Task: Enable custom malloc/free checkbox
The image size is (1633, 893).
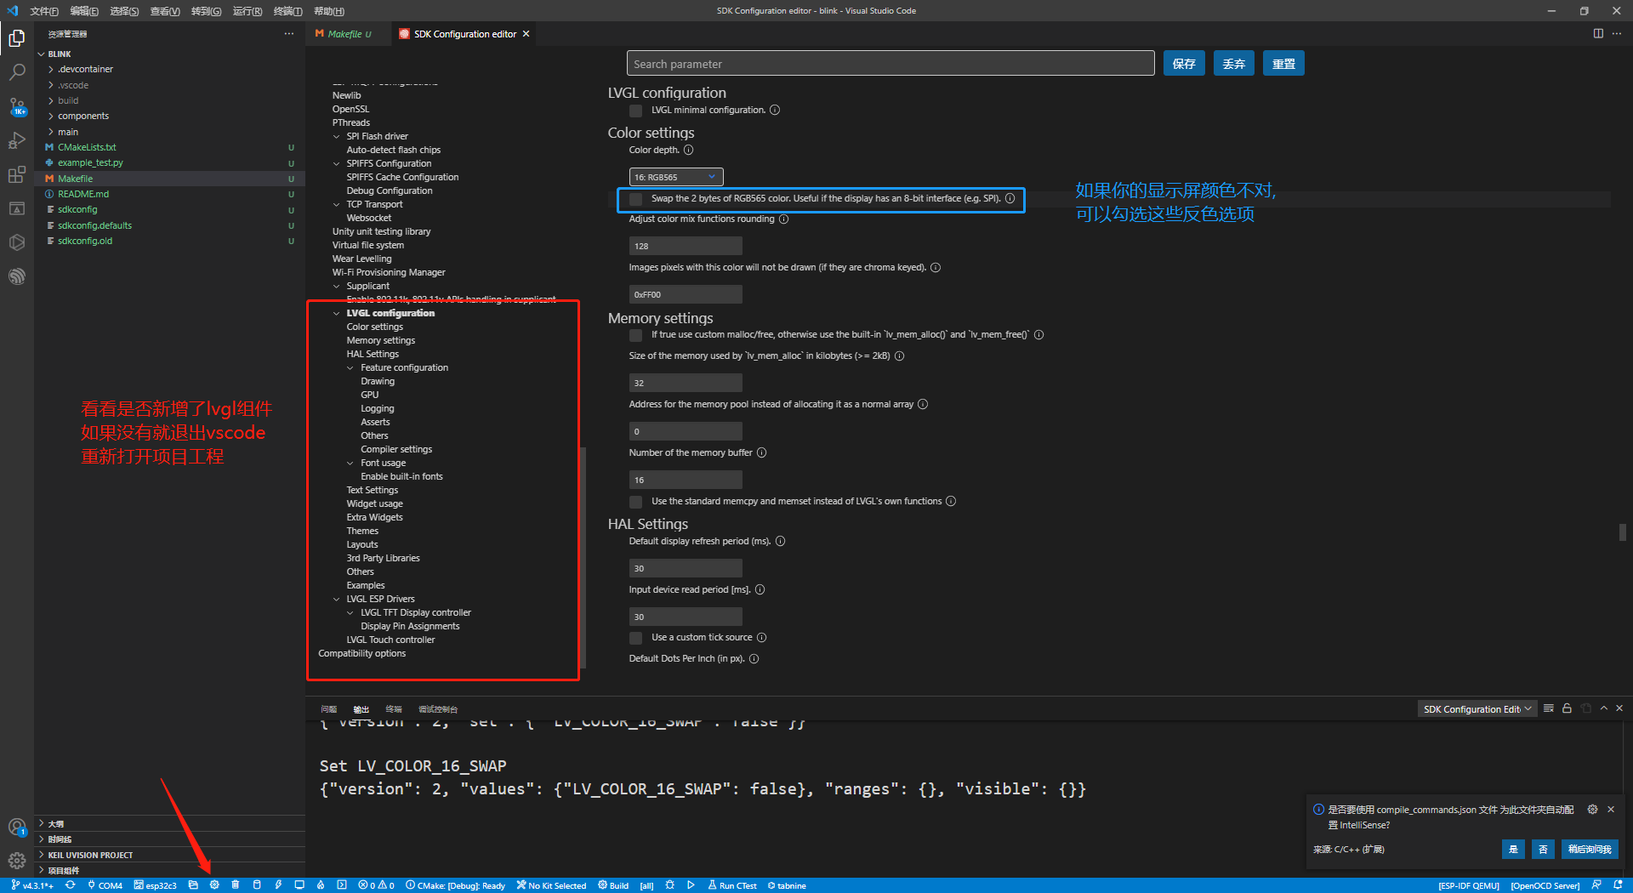Action: tap(635, 335)
